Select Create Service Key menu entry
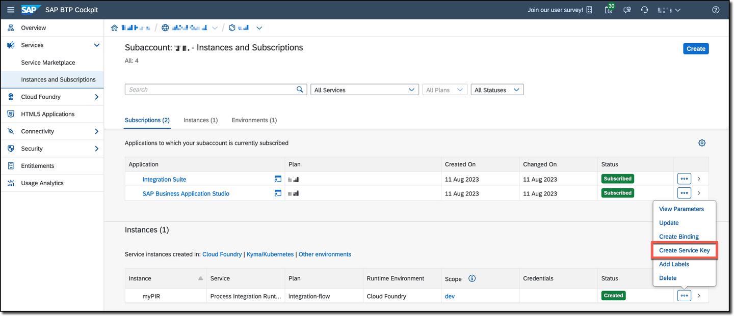Screen dimensions: 734x316 coord(685,250)
